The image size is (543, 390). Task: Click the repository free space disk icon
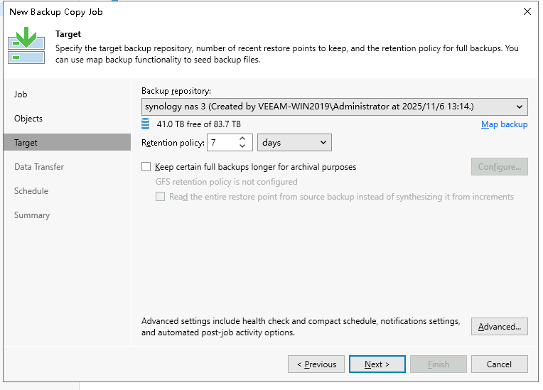pos(146,124)
